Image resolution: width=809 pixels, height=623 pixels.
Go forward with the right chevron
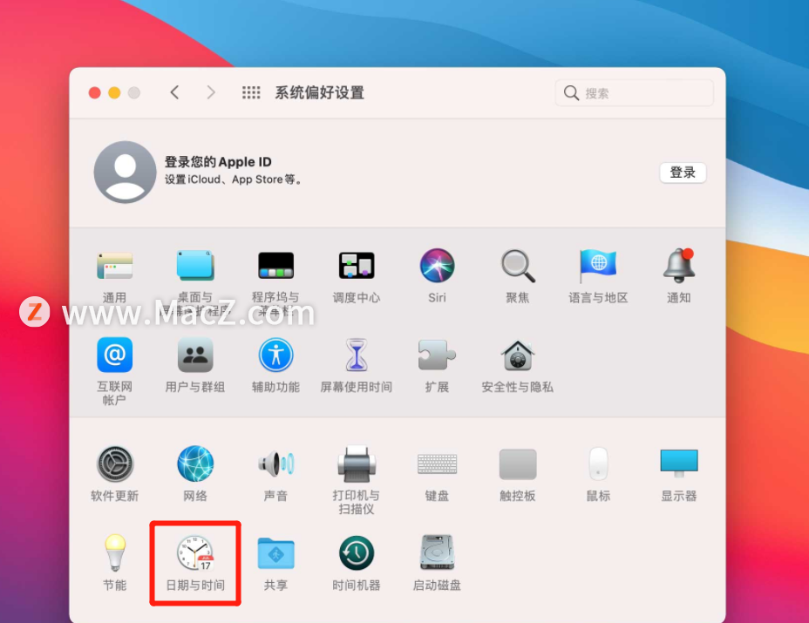pyautogui.click(x=210, y=92)
